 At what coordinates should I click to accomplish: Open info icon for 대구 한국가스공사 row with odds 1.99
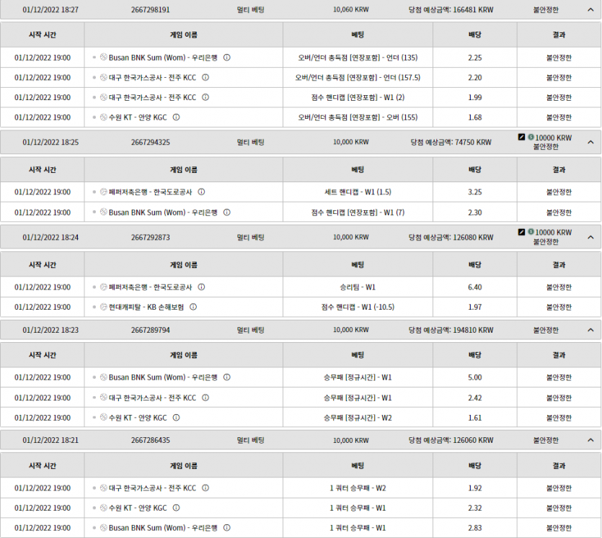(x=205, y=97)
